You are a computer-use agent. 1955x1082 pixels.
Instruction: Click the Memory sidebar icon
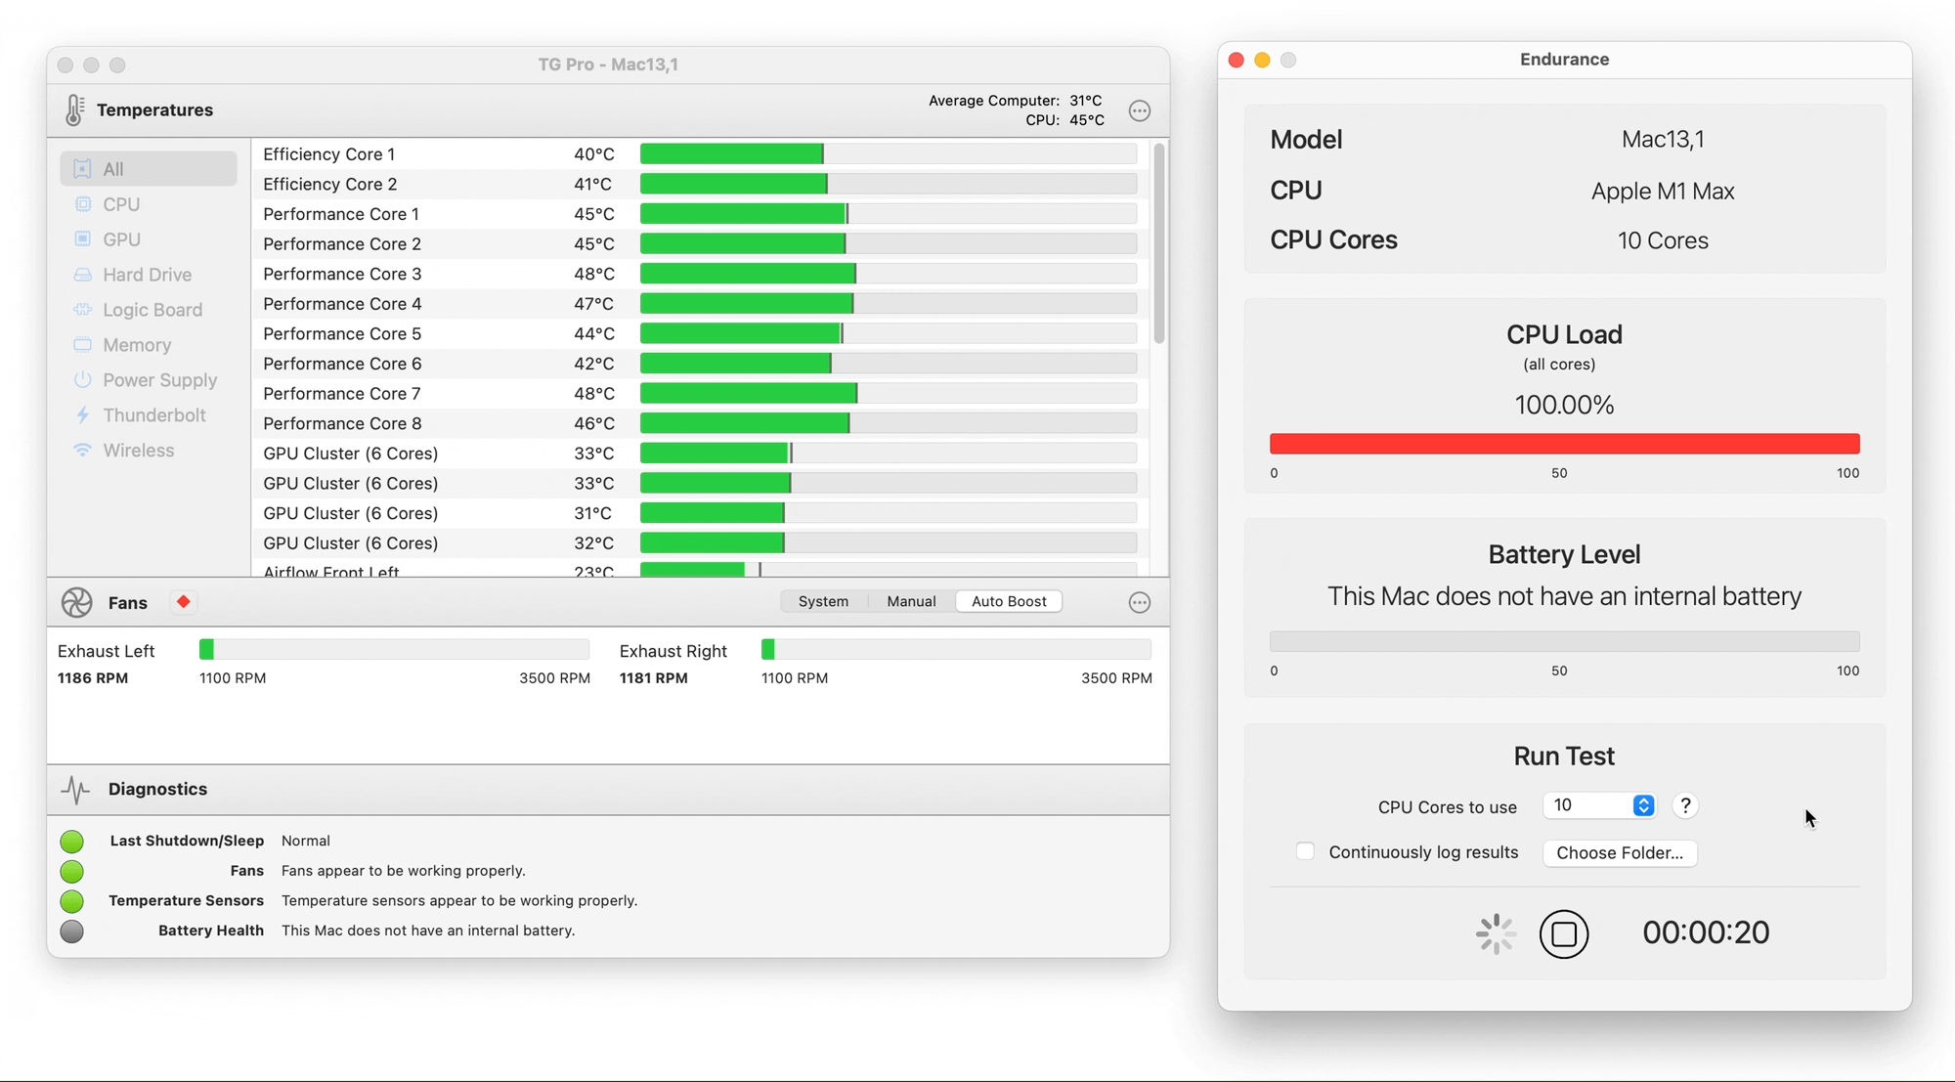(x=82, y=344)
